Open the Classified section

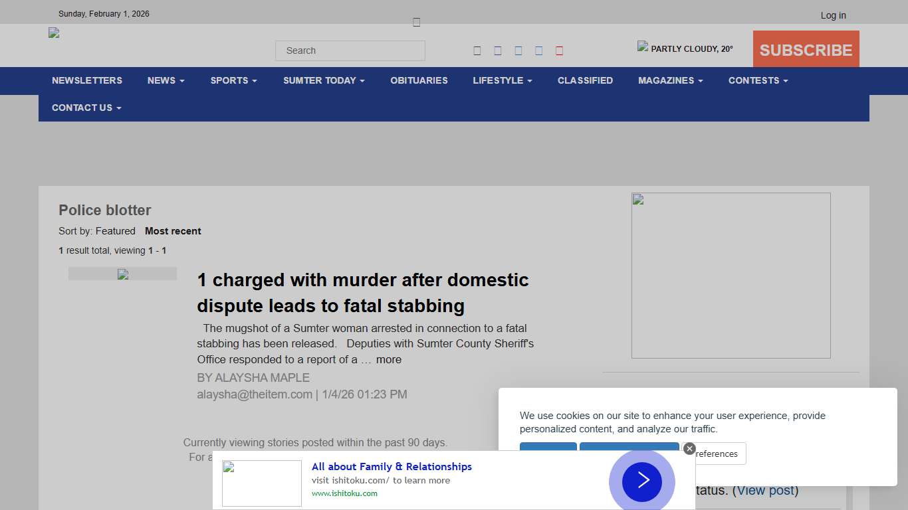tap(585, 80)
